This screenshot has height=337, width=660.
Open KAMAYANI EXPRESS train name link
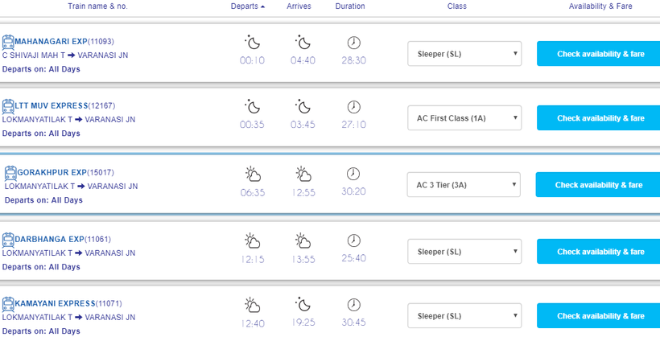click(x=55, y=304)
